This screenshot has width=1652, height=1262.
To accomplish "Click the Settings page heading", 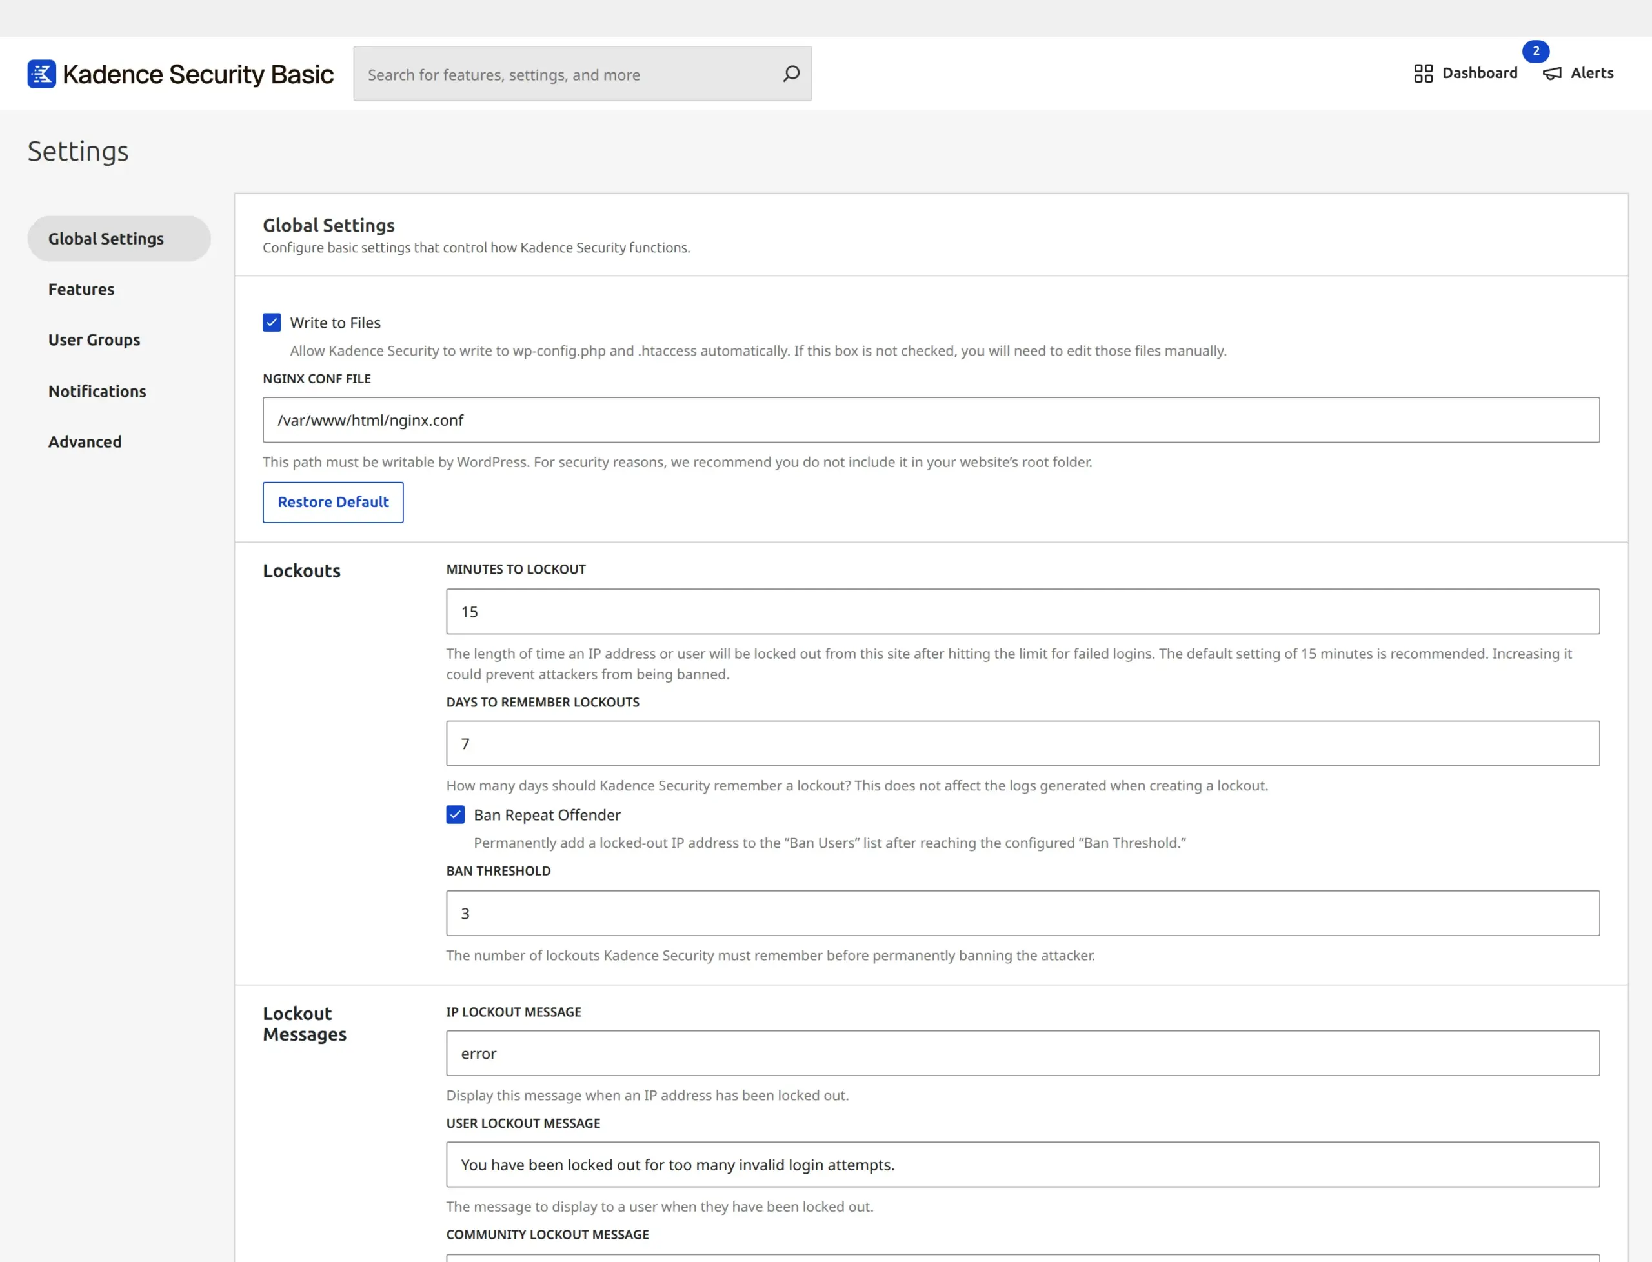I will click(x=78, y=152).
